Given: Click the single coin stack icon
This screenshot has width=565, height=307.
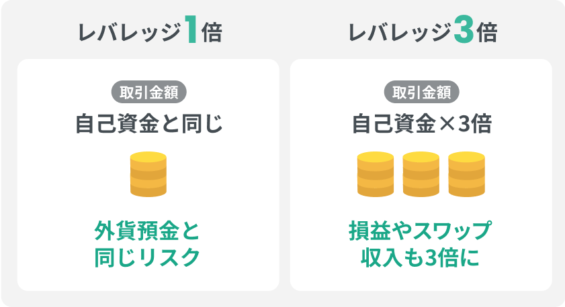Looking at the screenshot, I should click(148, 174).
